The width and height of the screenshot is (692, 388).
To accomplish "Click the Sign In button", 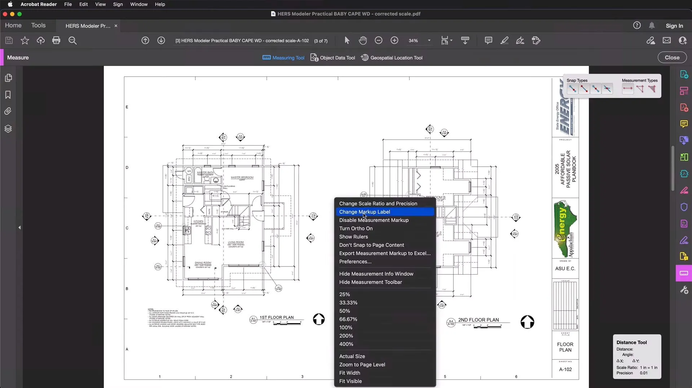I will [x=674, y=26].
